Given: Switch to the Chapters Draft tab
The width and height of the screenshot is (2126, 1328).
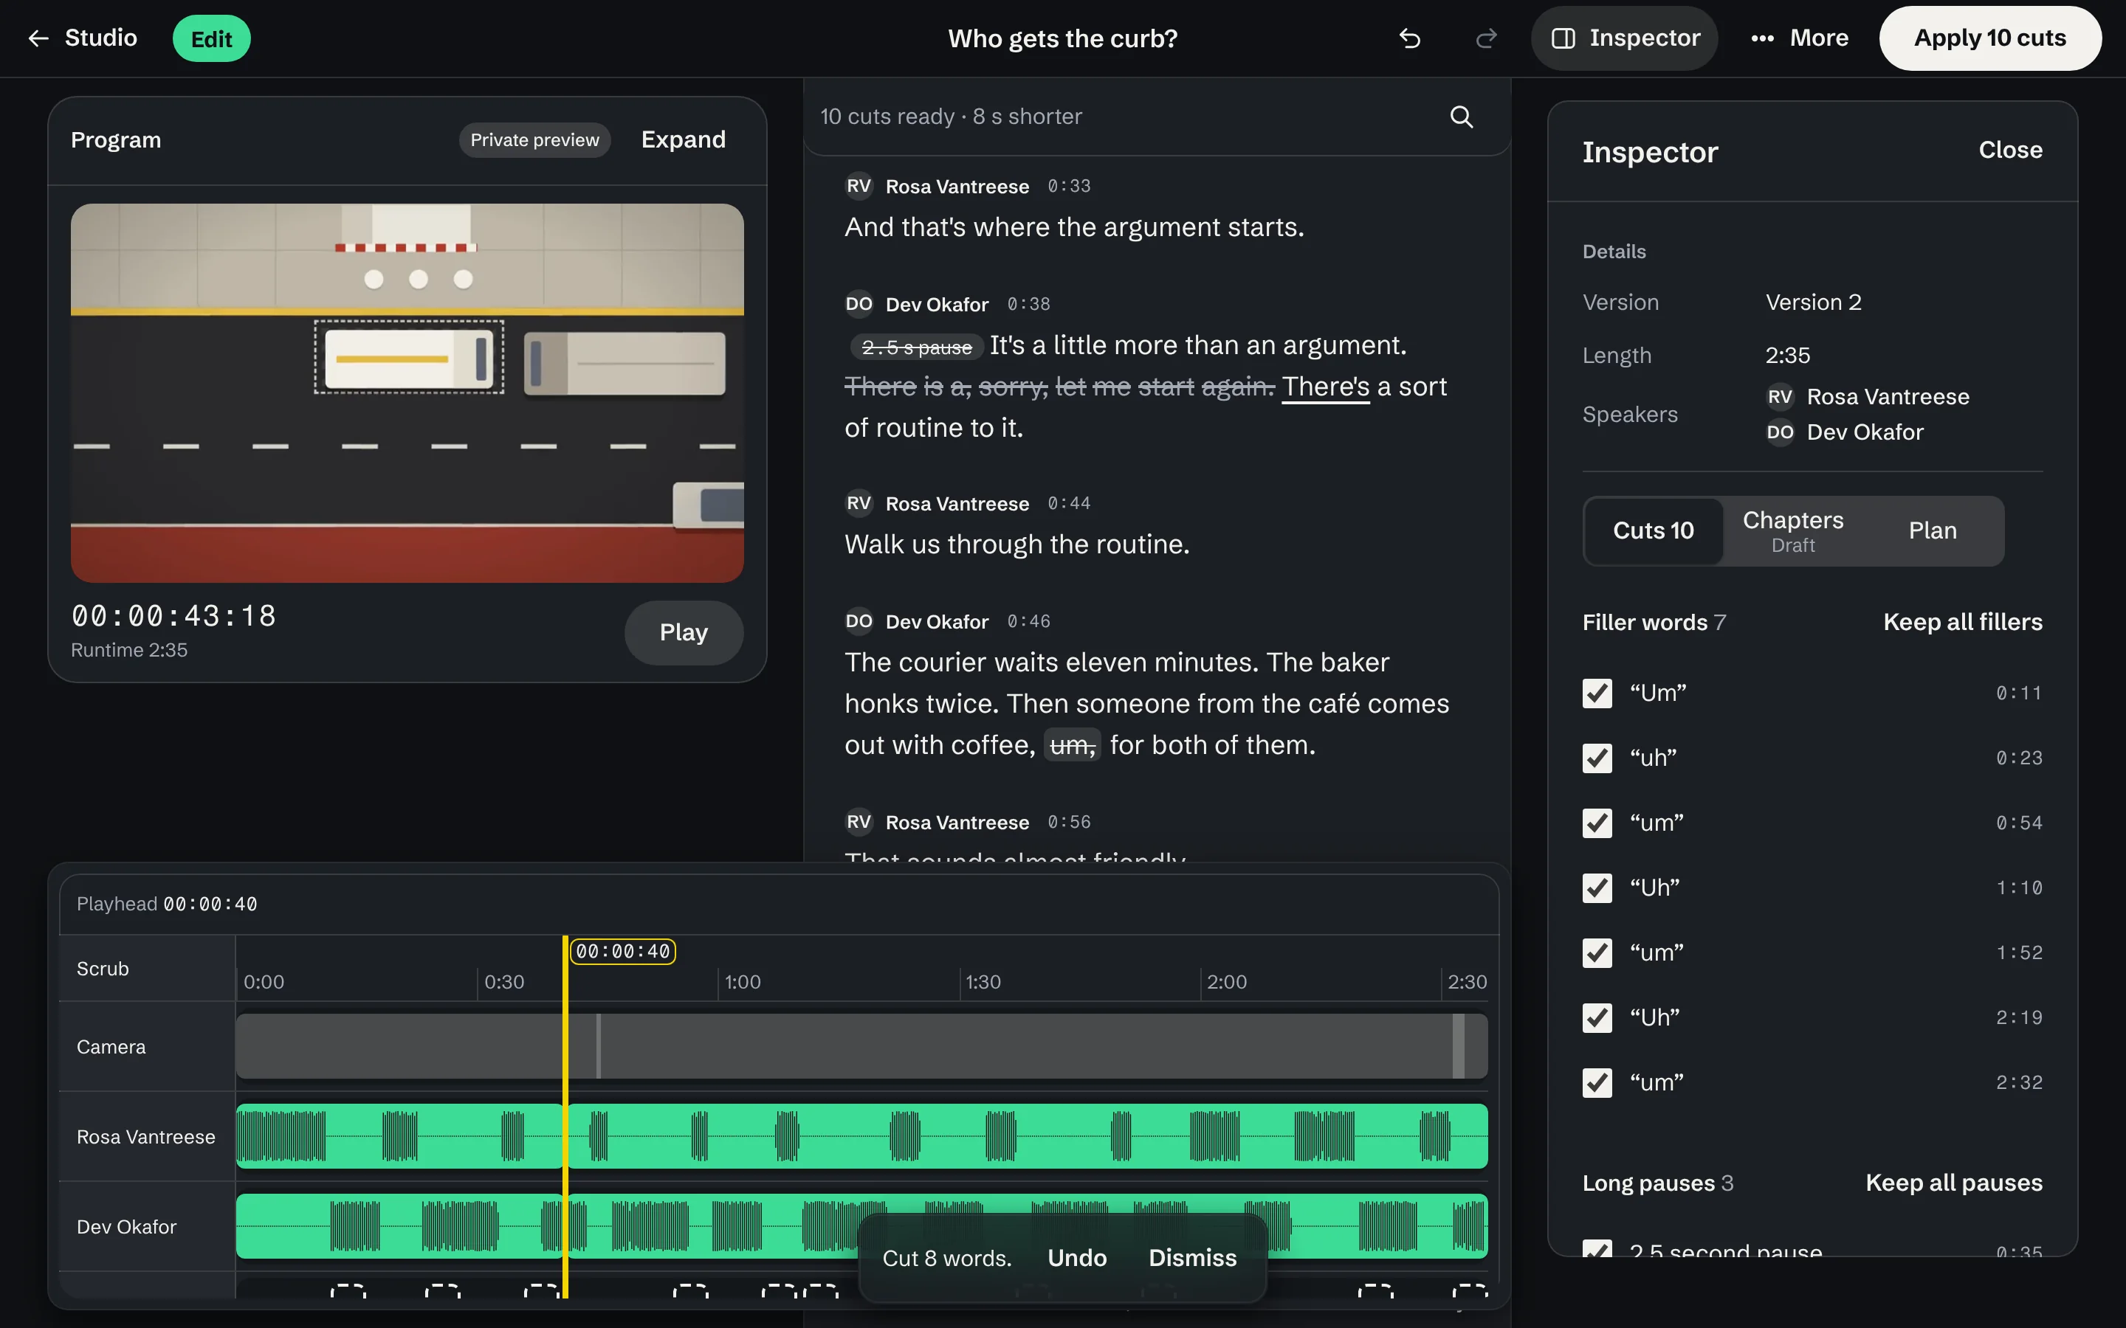Looking at the screenshot, I should tap(1792, 531).
